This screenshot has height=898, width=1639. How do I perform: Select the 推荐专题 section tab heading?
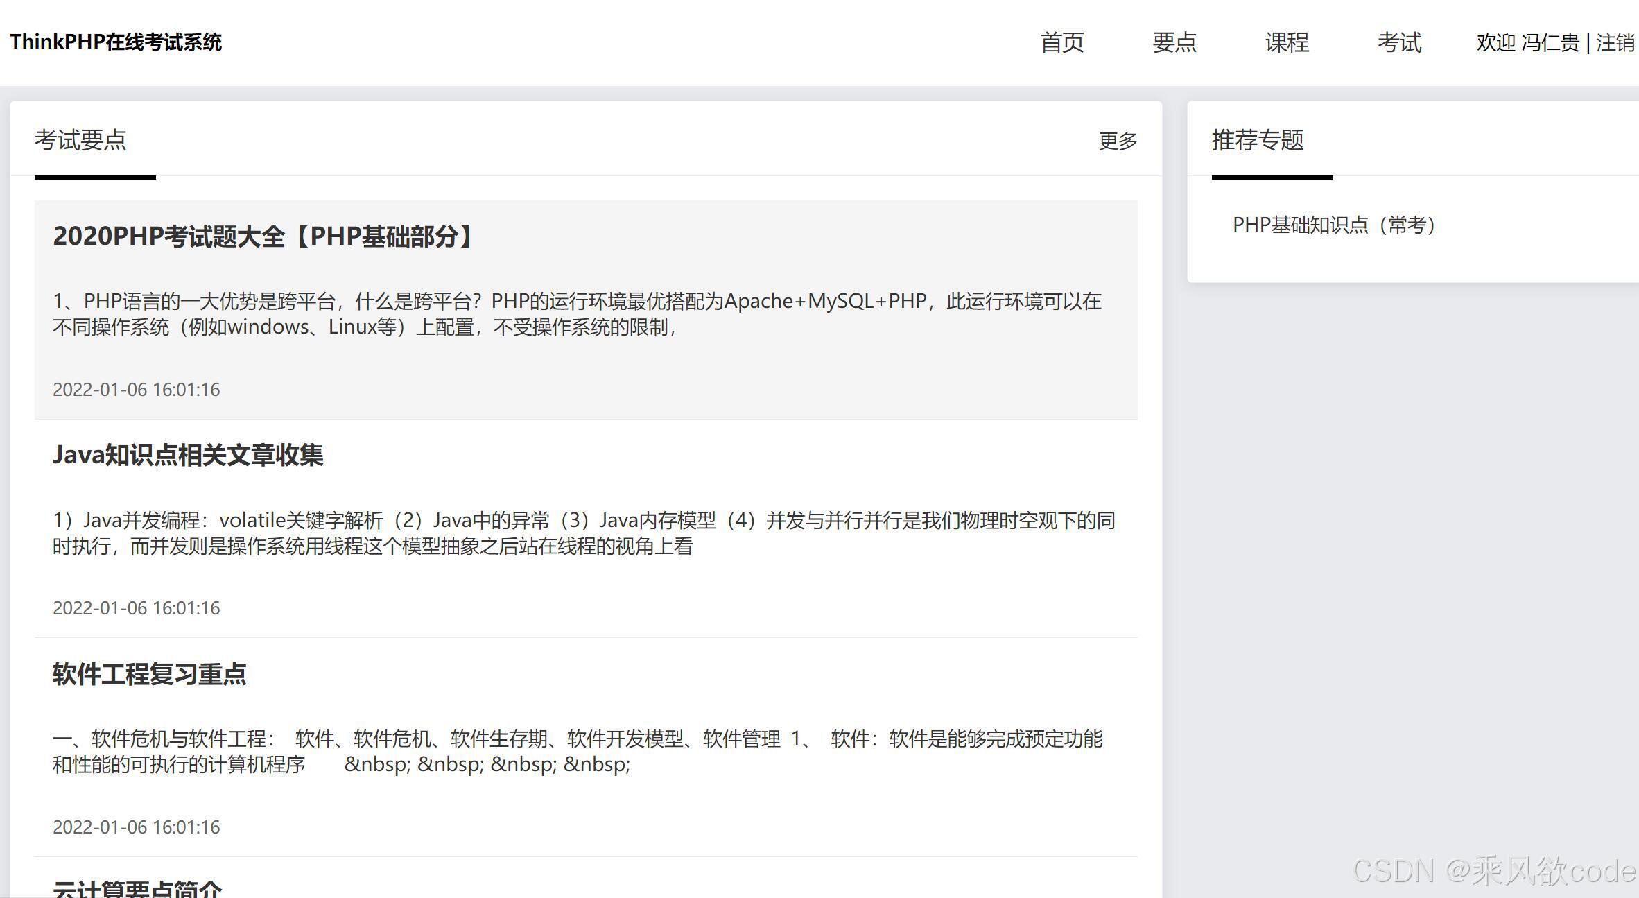click(1257, 140)
